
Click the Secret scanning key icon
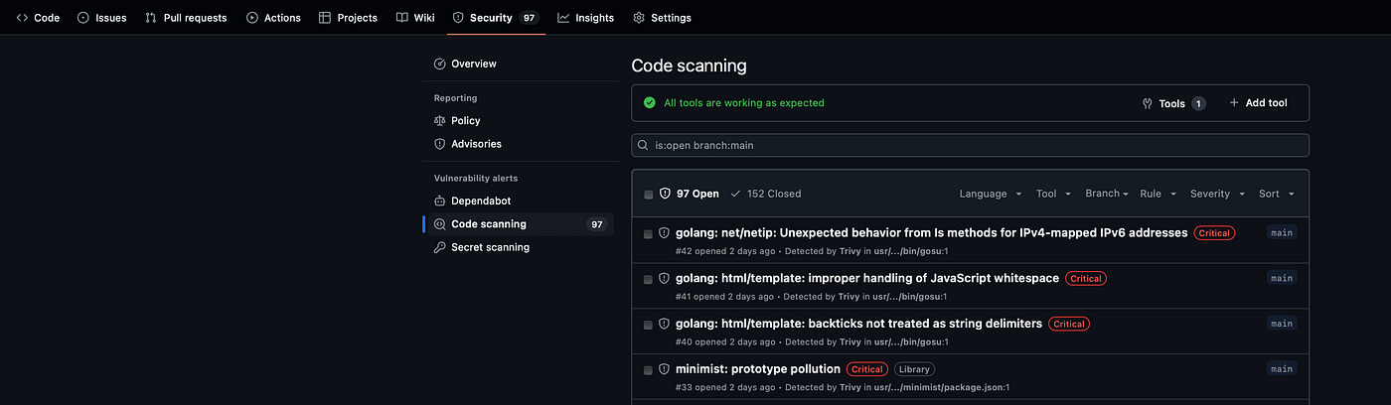pyautogui.click(x=440, y=247)
